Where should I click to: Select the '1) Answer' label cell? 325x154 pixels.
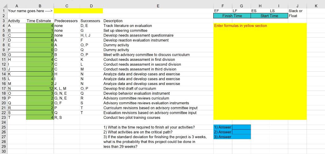[x=223, y=127]
